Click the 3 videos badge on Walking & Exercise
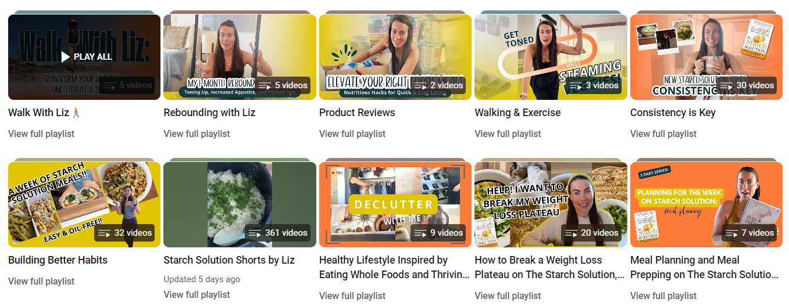The width and height of the screenshot is (789, 306). pyautogui.click(x=594, y=85)
